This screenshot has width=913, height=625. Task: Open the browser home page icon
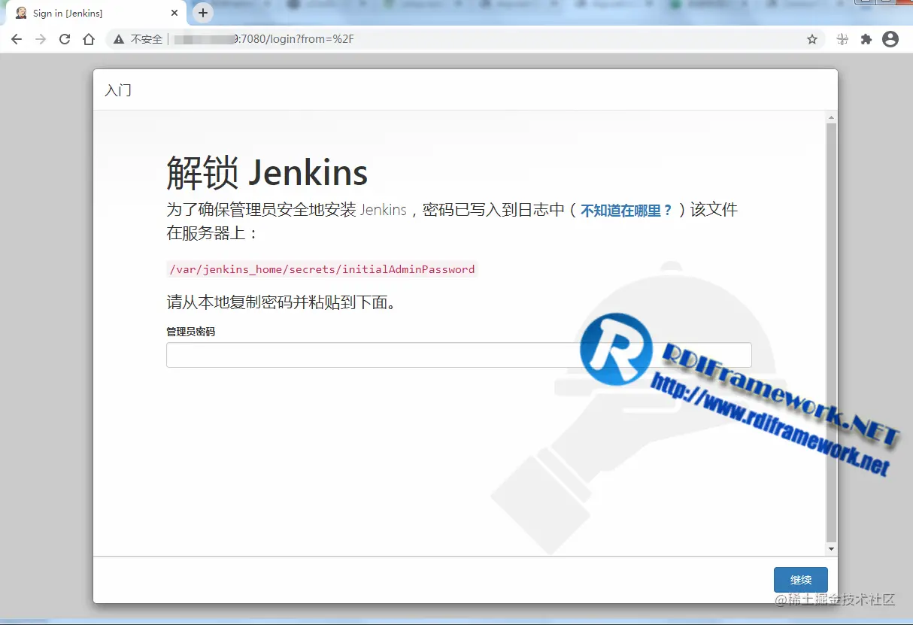[x=87, y=38]
